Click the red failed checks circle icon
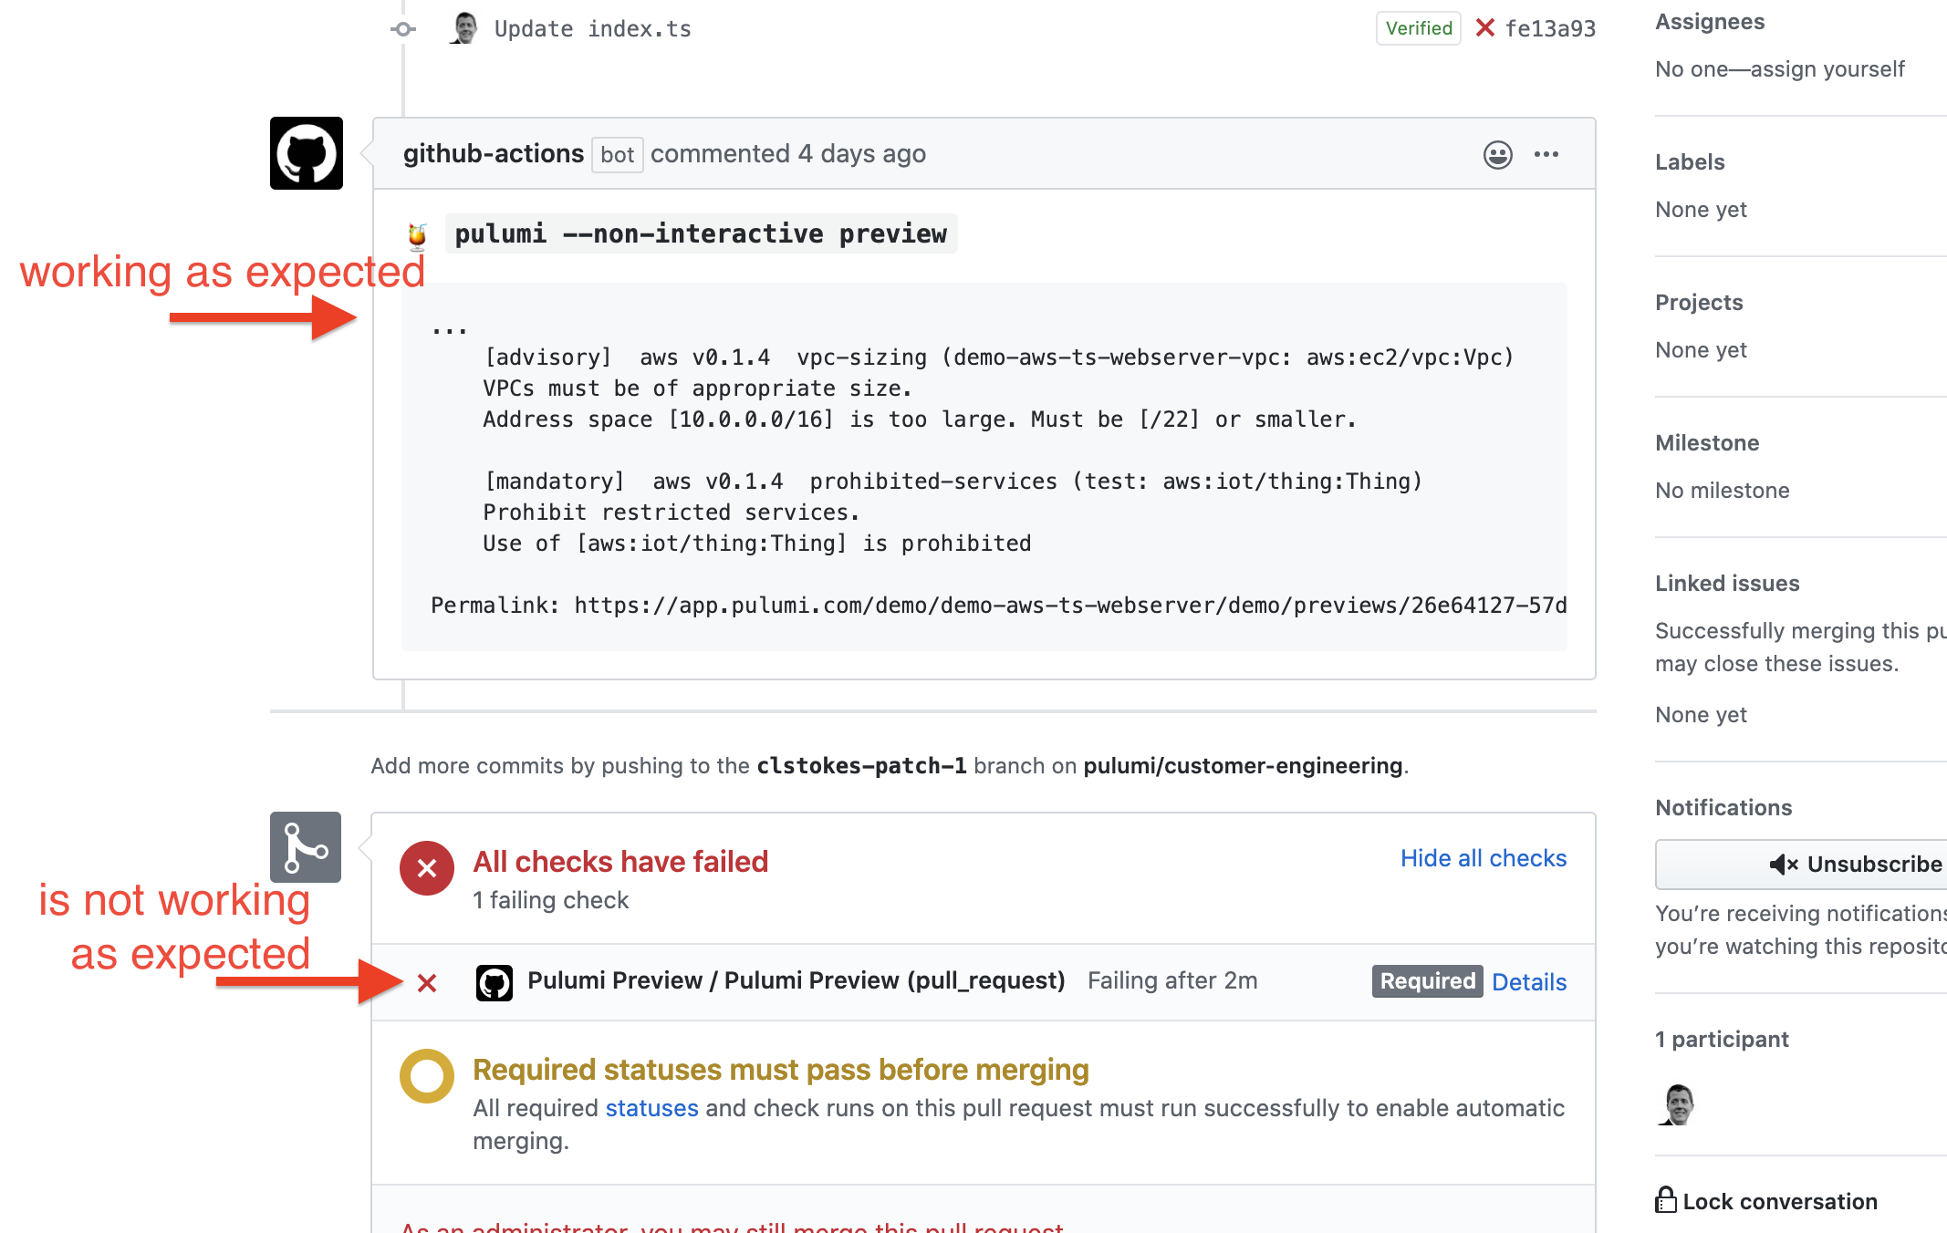 click(x=427, y=868)
